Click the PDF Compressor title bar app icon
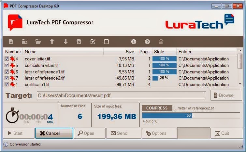This screenshot has height=152, width=246. pos(6,6)
